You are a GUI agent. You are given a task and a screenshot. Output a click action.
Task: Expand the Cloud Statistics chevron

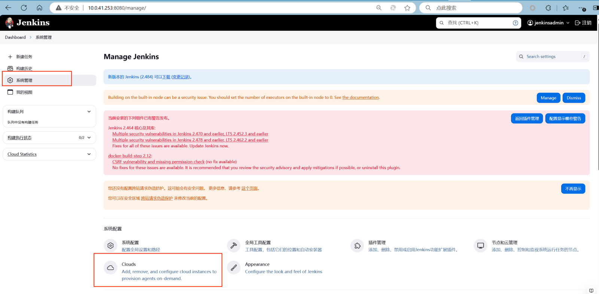(x=89, y=154)
